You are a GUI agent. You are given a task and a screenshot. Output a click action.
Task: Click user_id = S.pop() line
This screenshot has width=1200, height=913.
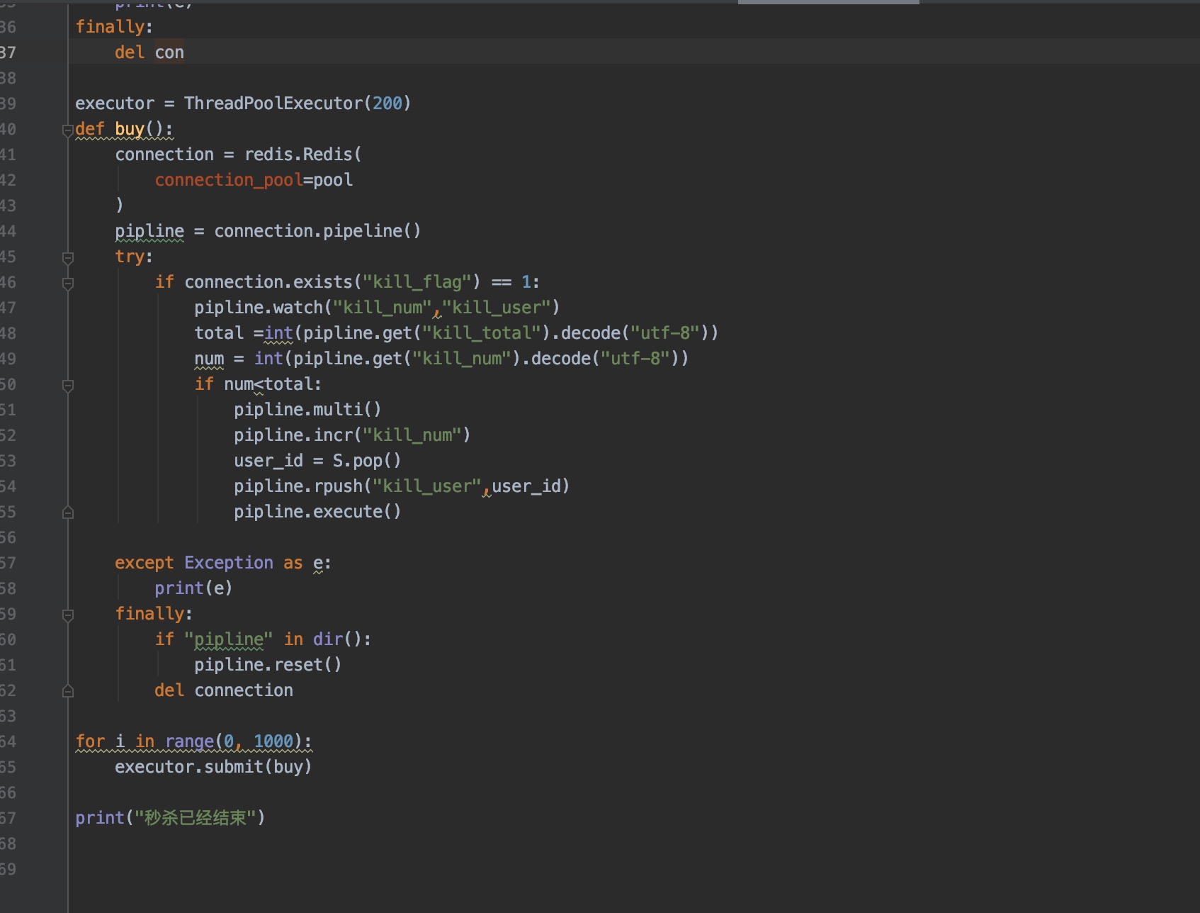click(317, 461)
